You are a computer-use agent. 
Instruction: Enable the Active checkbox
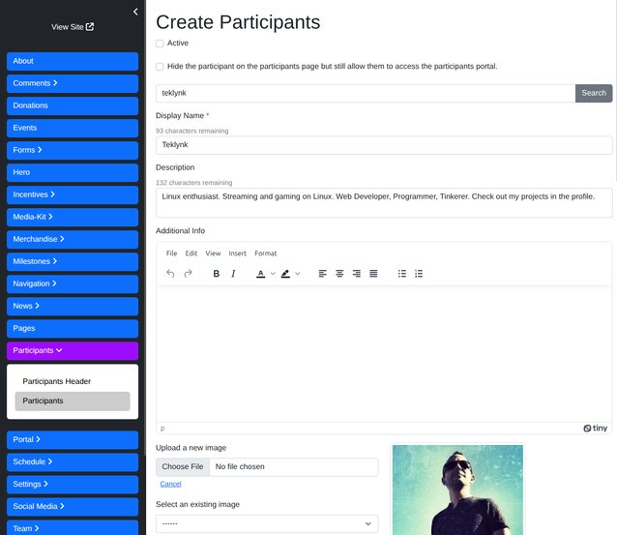click(x=160, y=44)
